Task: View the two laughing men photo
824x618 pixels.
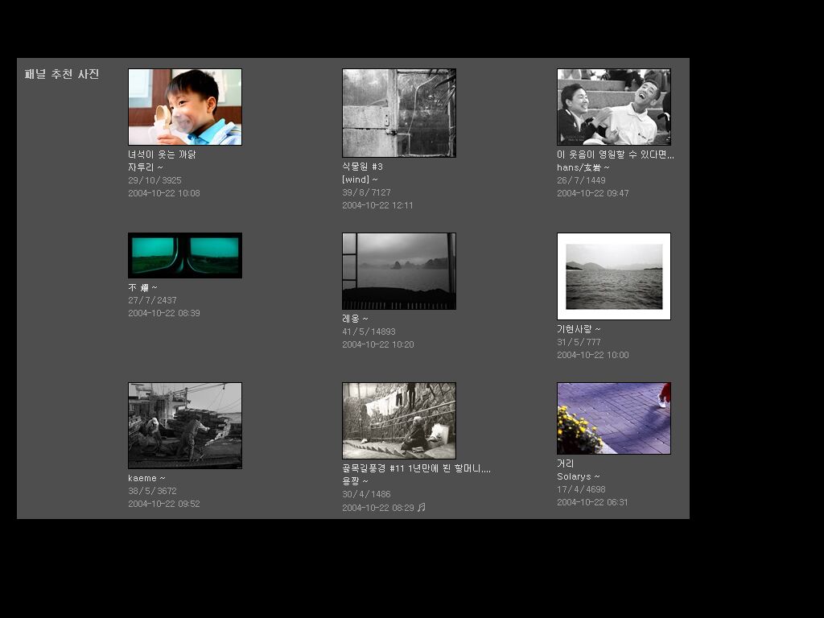Action: 613,107
